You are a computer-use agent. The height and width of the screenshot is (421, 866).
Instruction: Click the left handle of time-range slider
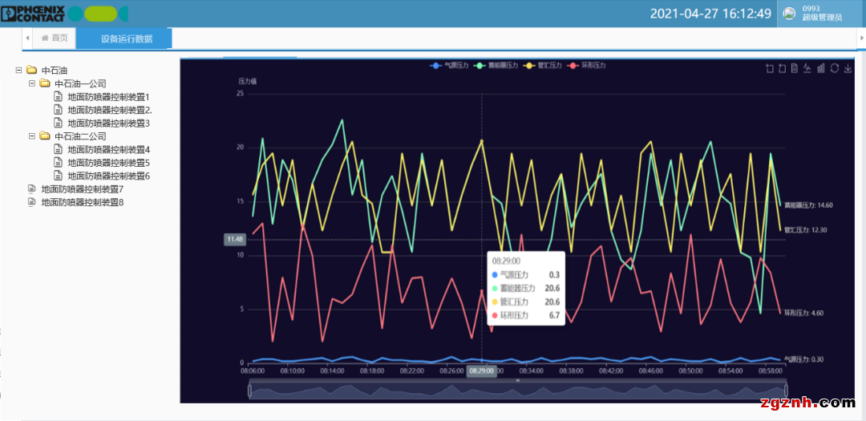[x=249, y=391]
